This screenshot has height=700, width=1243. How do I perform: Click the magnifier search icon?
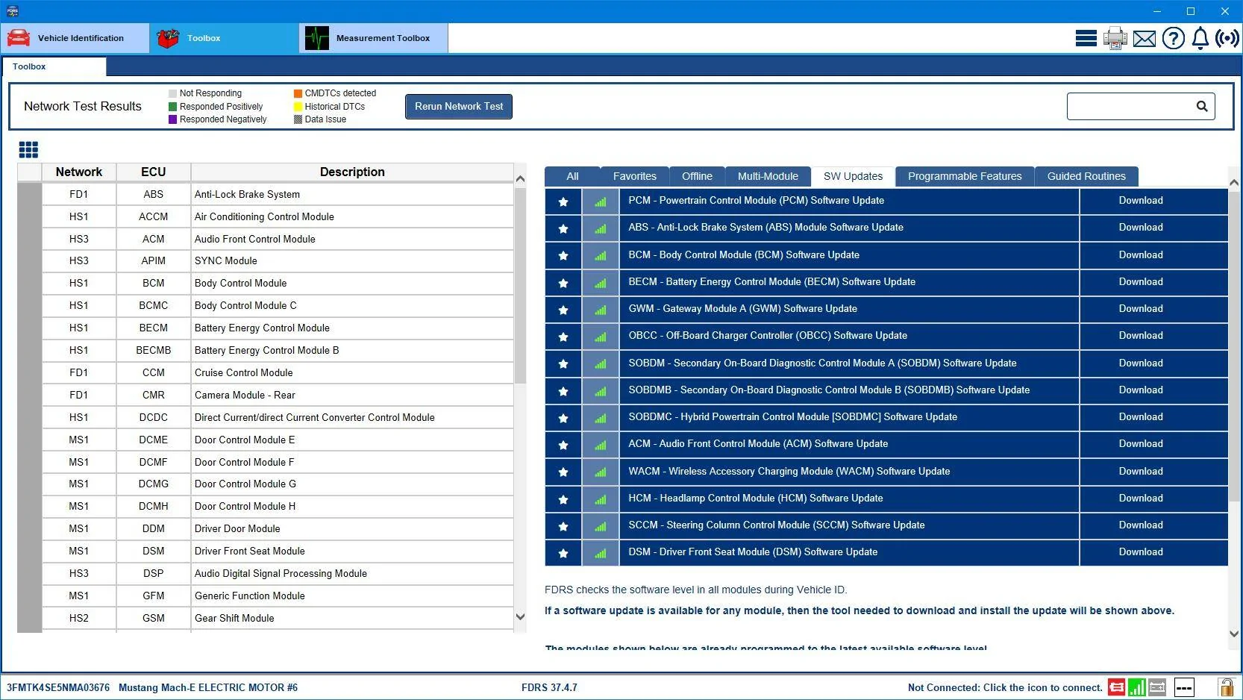[x=1201, y=107]
